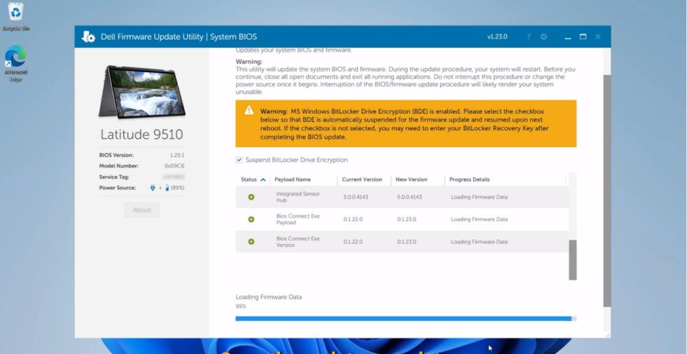
Task: Maximize the Dell Firmware Update window
Action: [583, 37]
